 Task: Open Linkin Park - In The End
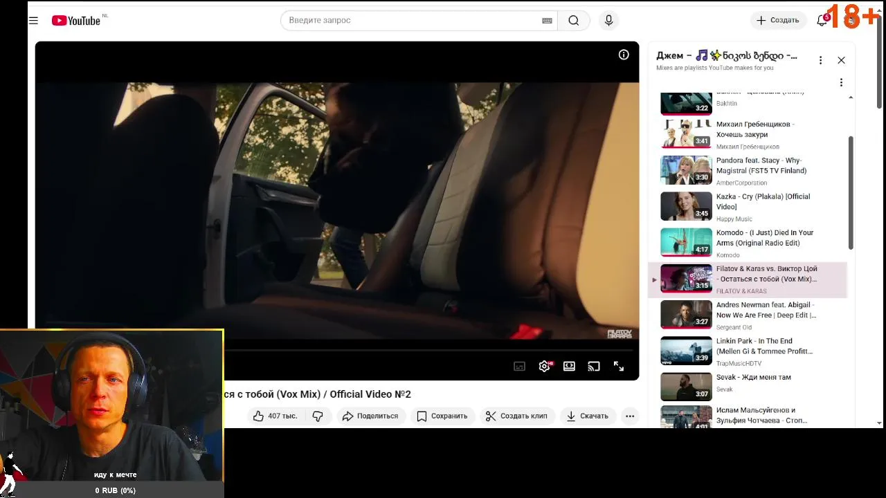click(x=748, y=351)
